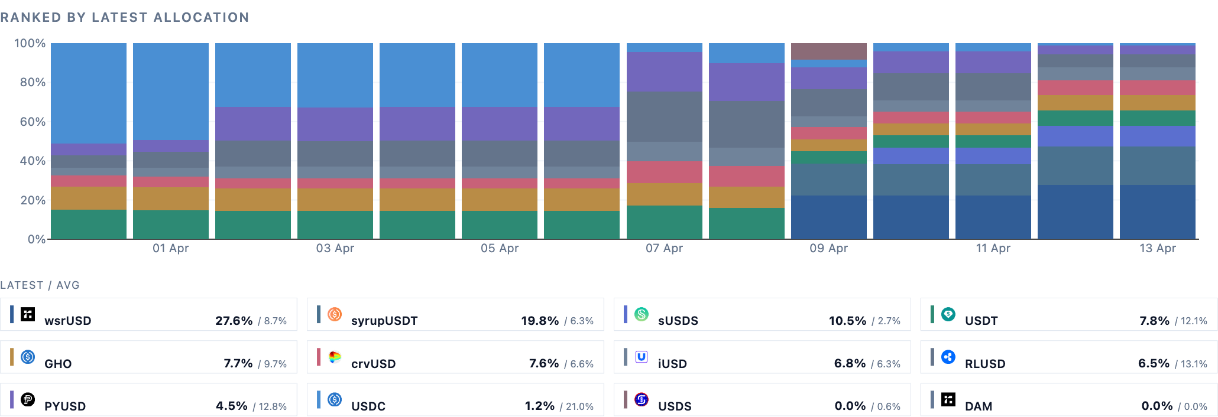
Task: Click the 09 Apr stacked bar
Action: tap(829, 141)
